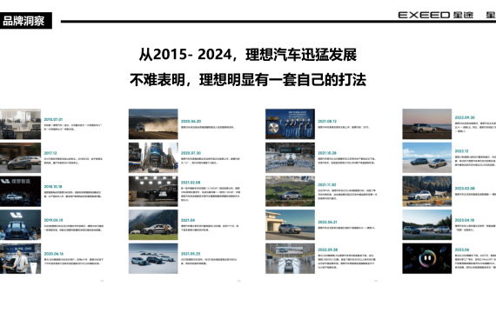Select the 2021.11.30 green hills car thumbnail

click(290, 191)
